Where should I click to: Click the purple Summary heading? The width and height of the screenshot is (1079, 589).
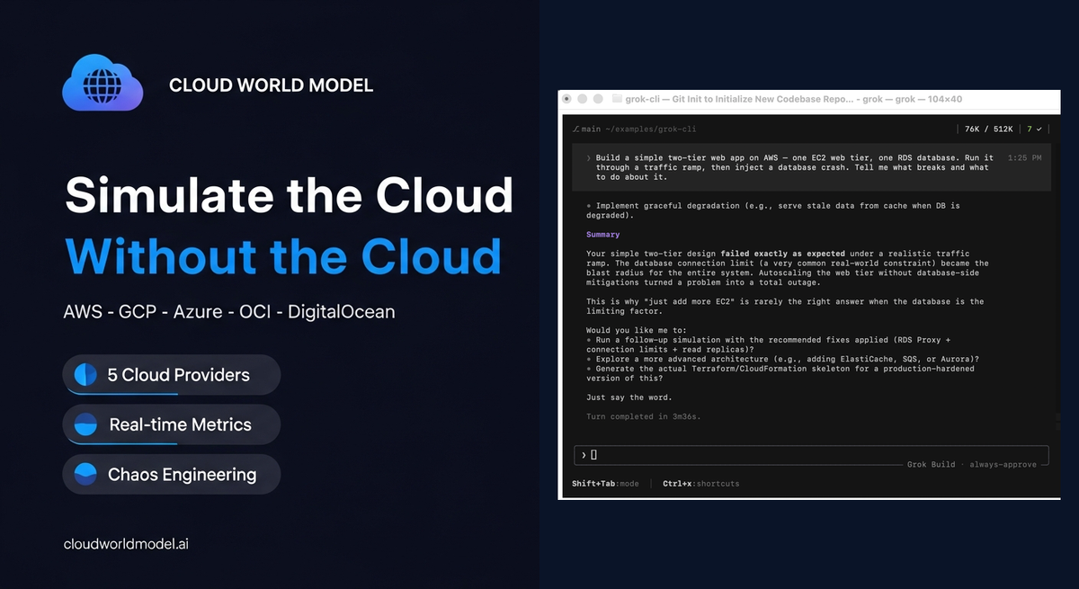click(x=602, y=235)
